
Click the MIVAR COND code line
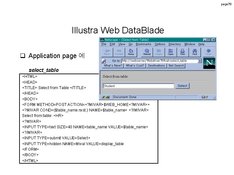pyautogui.click(x=85, y=110)
